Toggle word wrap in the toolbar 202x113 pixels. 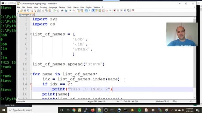[86, 10]
